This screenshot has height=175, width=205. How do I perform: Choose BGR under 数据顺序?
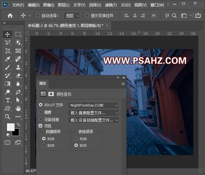pos(44,145)
